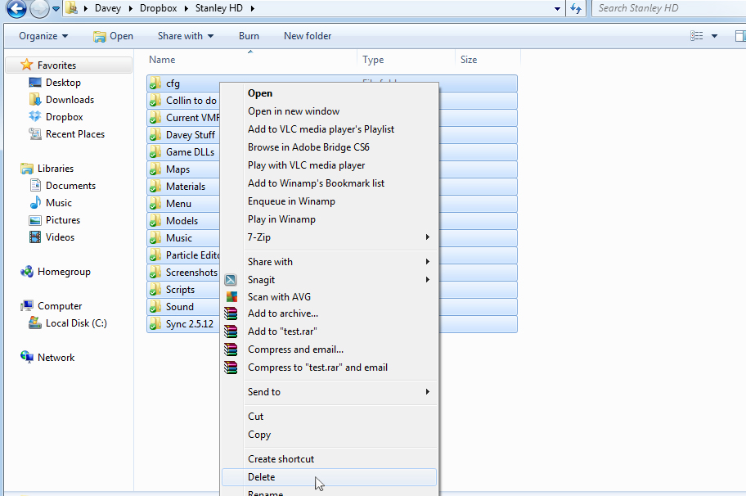746x496 pixels.
Task: Click the Maps folder icon
Action: click(155, 169)
